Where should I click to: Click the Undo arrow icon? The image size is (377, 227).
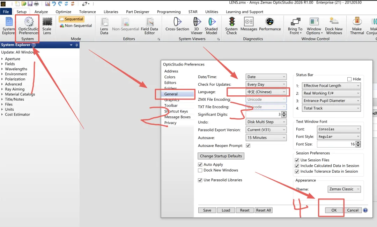(54, 3)
